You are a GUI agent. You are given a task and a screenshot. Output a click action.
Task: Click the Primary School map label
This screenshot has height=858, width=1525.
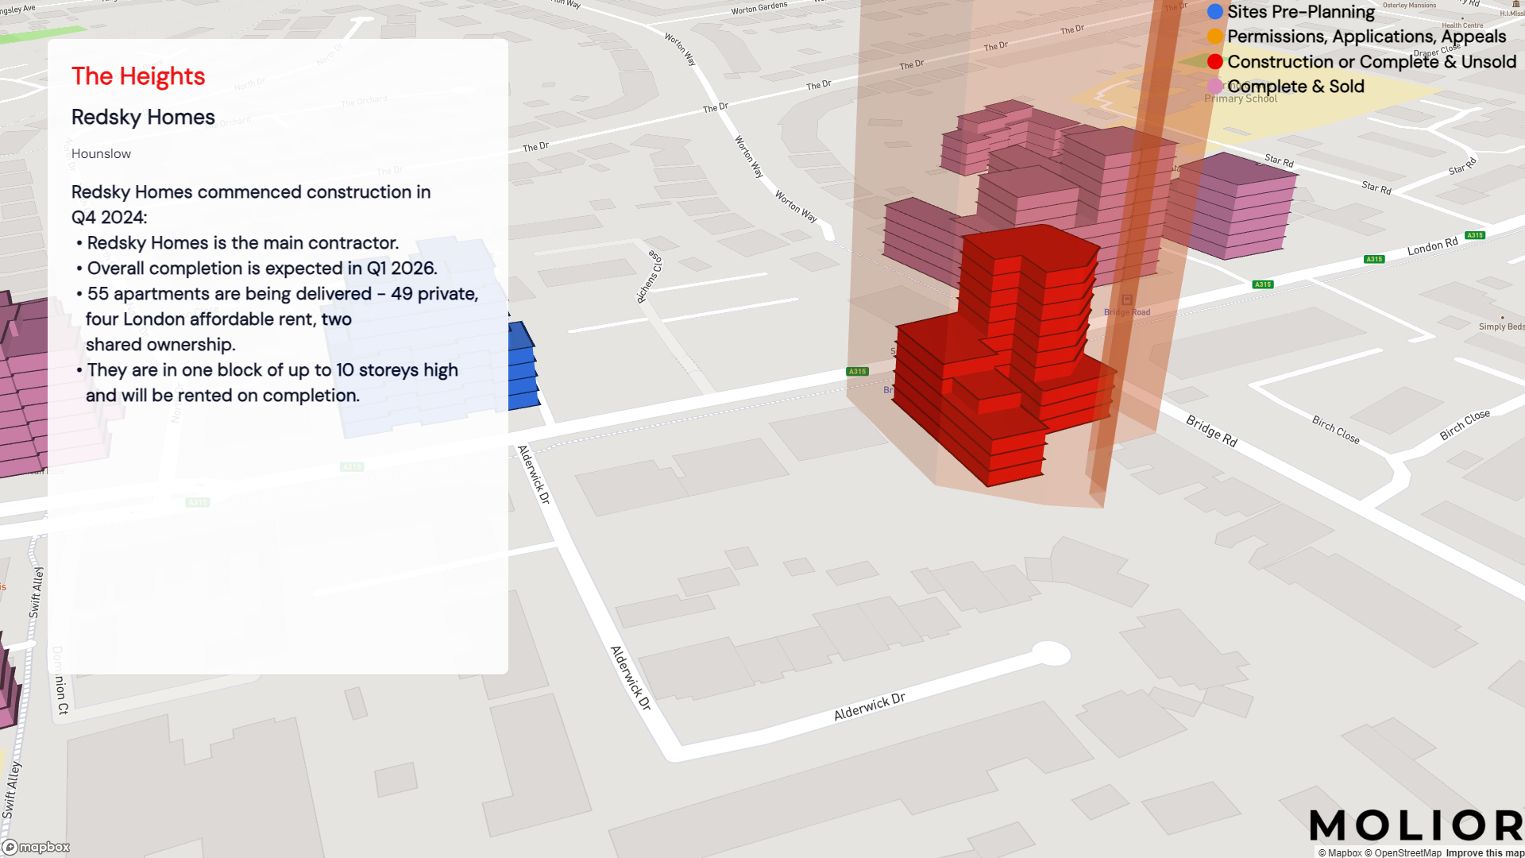click(x=1241, y=99)
